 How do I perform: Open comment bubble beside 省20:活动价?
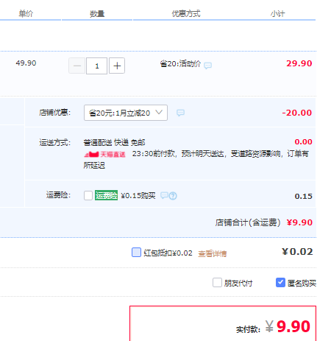207,66
